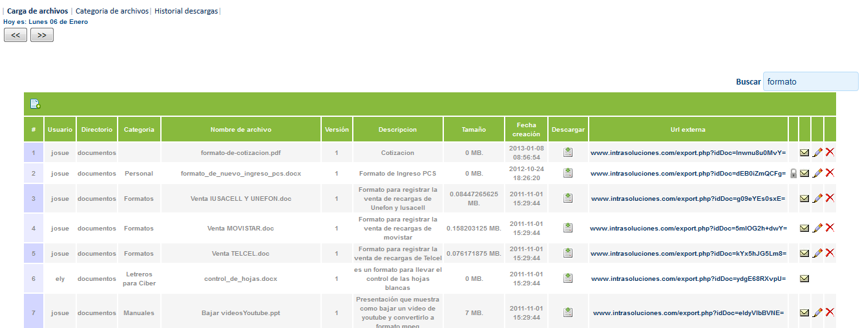Delete formato_de_nuevo_ingreso_pcs.docx with red X
The height and width of the screenshot is (328, 860).
pyautogui.click(x=830, y=173)
